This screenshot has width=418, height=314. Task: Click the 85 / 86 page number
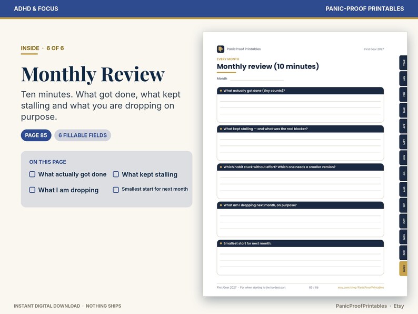point(314,288)
